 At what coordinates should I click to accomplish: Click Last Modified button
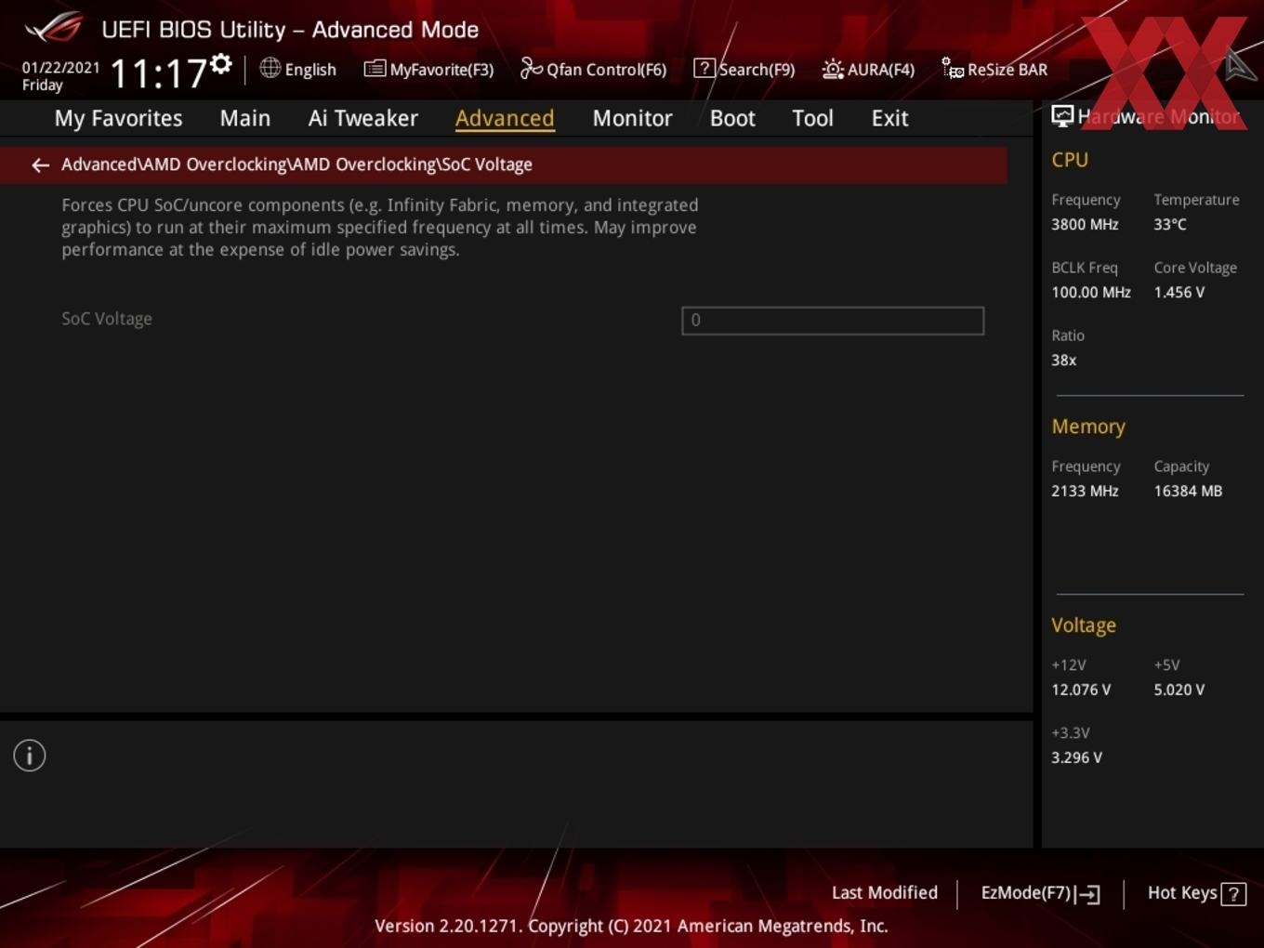pyautogui.click(x=885, y=893)
